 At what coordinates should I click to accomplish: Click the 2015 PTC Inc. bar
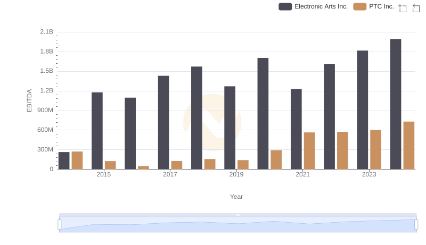click(x=110, y=165)
